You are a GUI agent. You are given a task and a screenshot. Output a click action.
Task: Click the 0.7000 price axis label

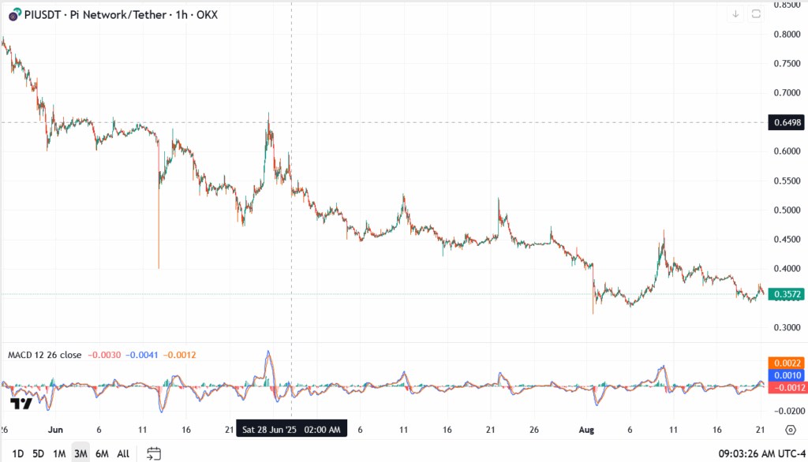787,93
